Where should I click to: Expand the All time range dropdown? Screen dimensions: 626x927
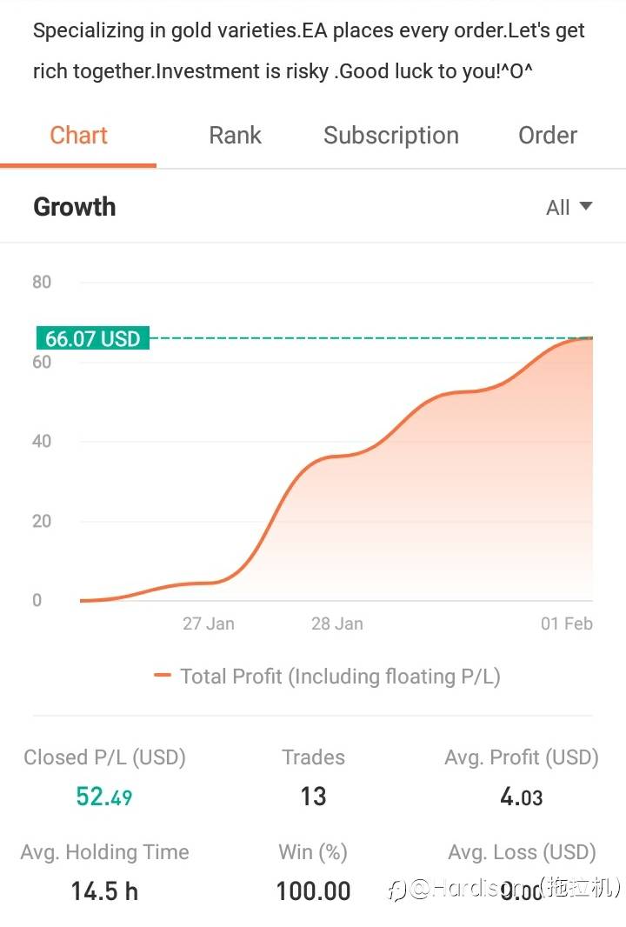pos(569,208)
